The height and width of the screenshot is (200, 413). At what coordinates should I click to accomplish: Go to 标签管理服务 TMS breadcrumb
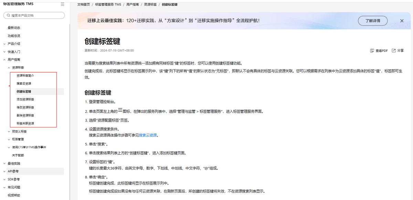pyautogui.click(x=108, y=4)
